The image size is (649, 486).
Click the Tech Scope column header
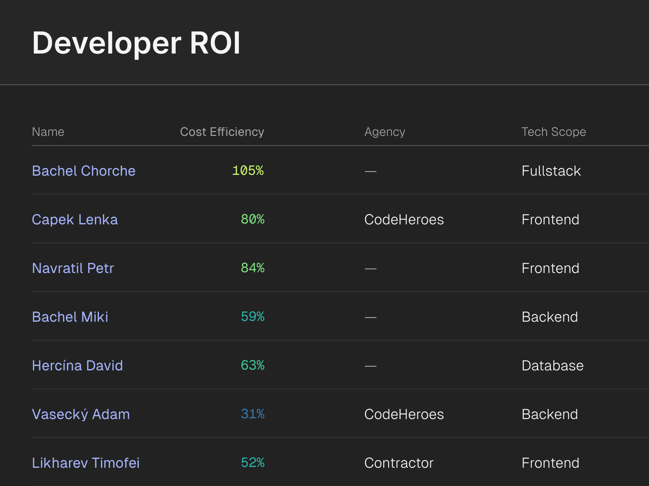coord(553,132)
